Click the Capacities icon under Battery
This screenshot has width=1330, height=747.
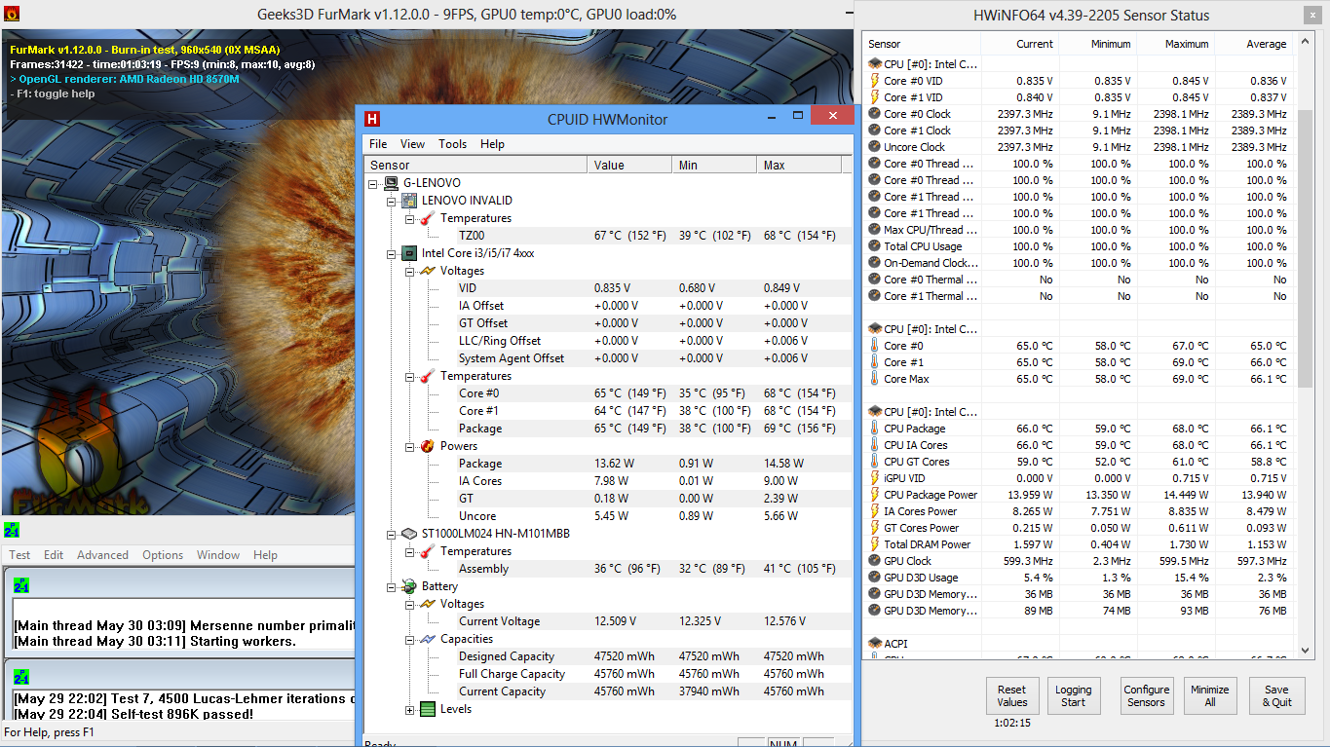pos(427,639)
